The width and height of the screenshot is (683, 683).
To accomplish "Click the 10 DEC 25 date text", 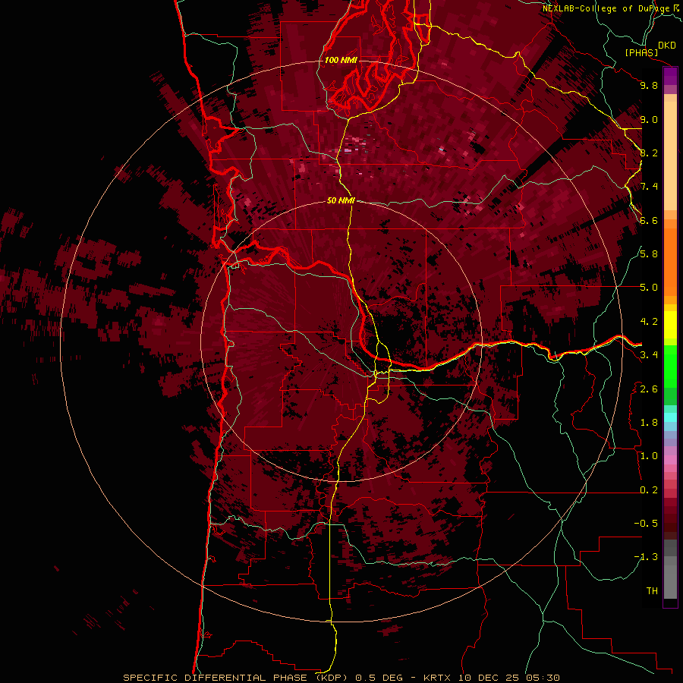I will [x=489, y=678].
